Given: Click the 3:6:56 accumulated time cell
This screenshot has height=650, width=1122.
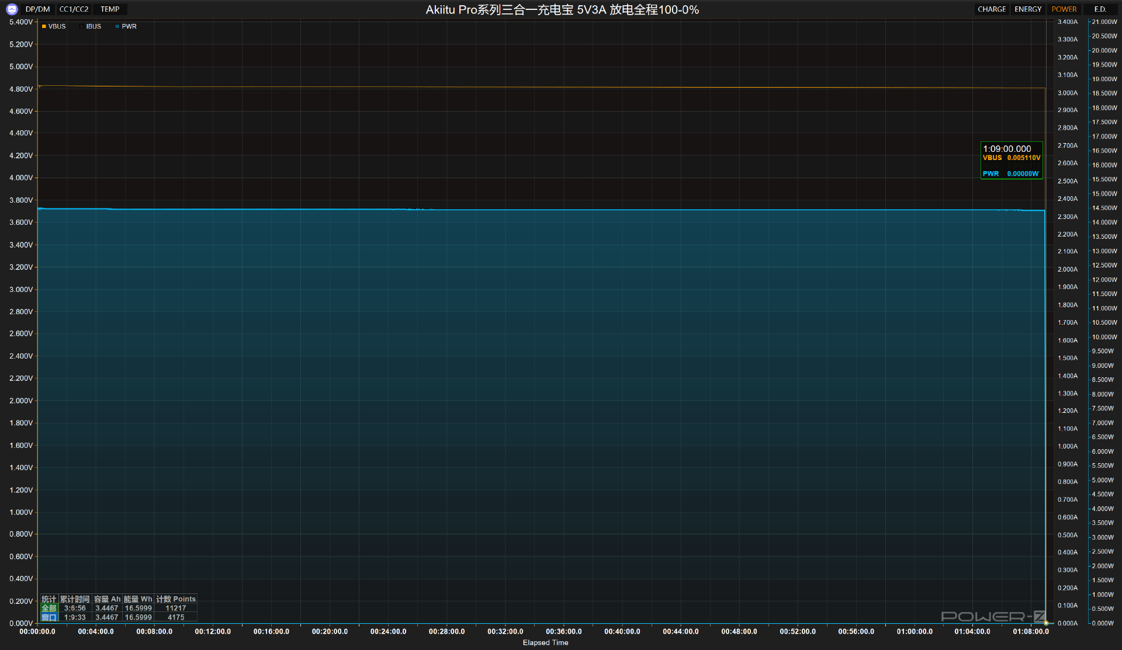Looking at the screenshot, I should pyautogui.click(x=75, y=608).
